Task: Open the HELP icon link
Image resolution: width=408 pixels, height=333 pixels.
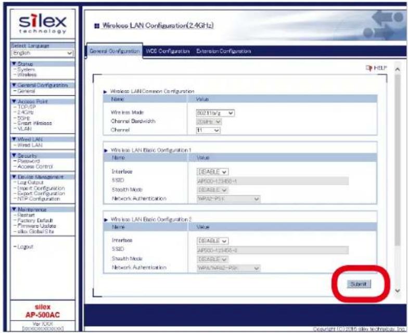Action: (376, 68)
